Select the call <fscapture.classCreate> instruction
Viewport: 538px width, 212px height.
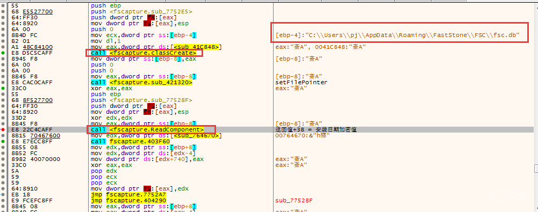pyautogui.click(x=144, y=53)
